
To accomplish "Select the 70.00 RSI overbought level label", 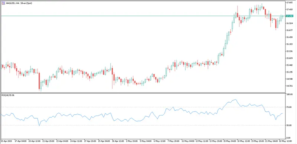I will click(x=289, y=107).
